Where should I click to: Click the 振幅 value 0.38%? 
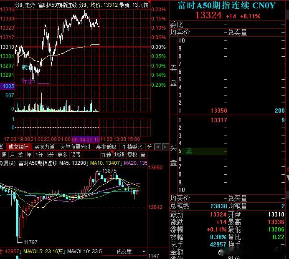point(218,237)
